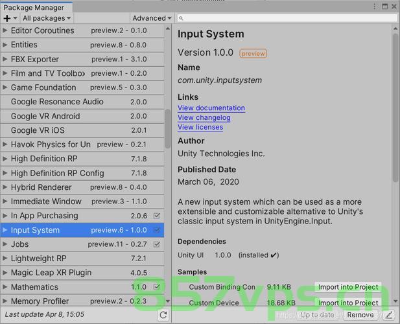
Task: Select Google Resonance Audio package
Action: (82, 102)
